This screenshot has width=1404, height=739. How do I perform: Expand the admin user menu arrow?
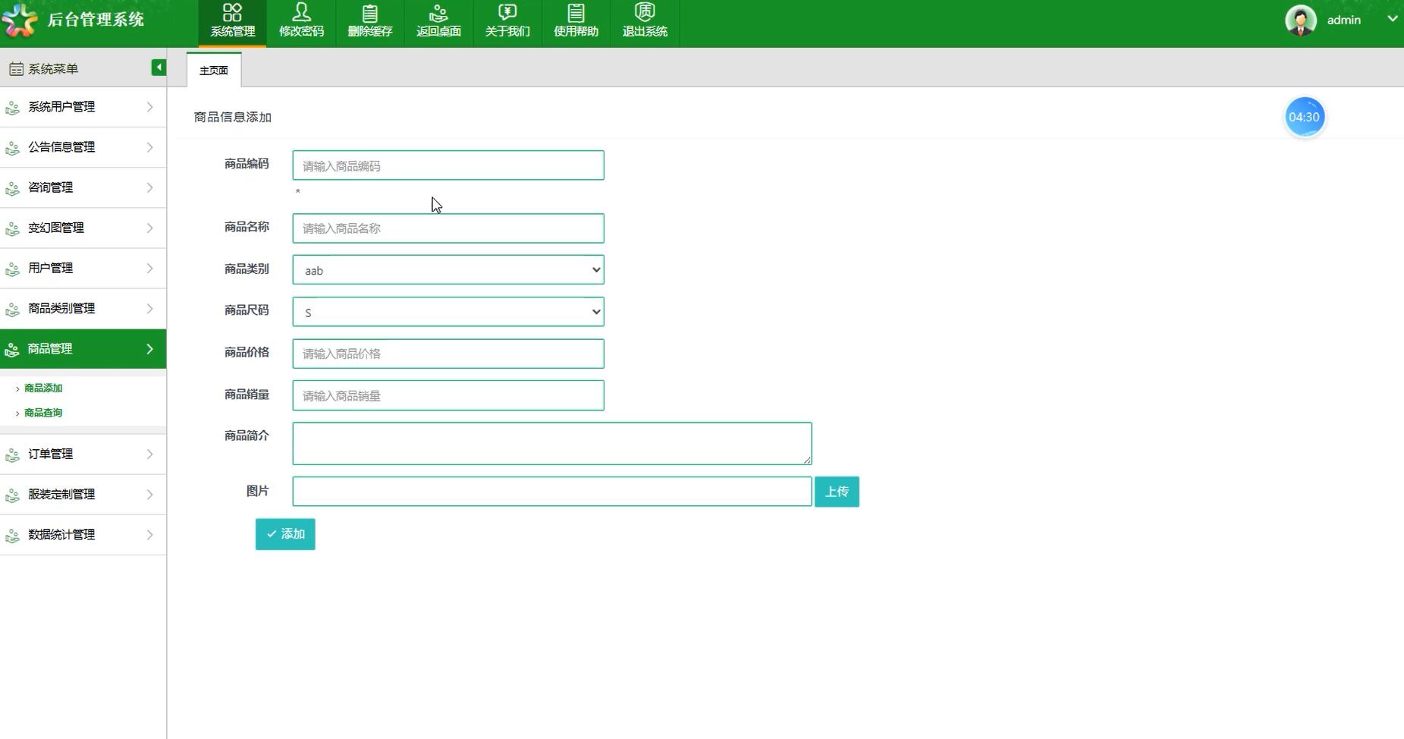click(1392, 20)
